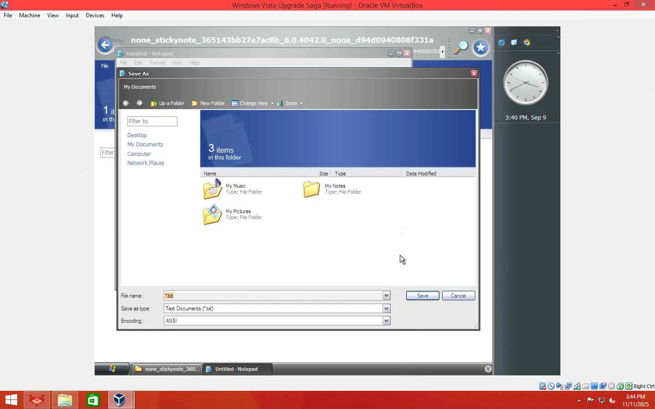Select the My Notes folder icon
The height and width of the screenshot is (409, 655).
tap(312, 189)
